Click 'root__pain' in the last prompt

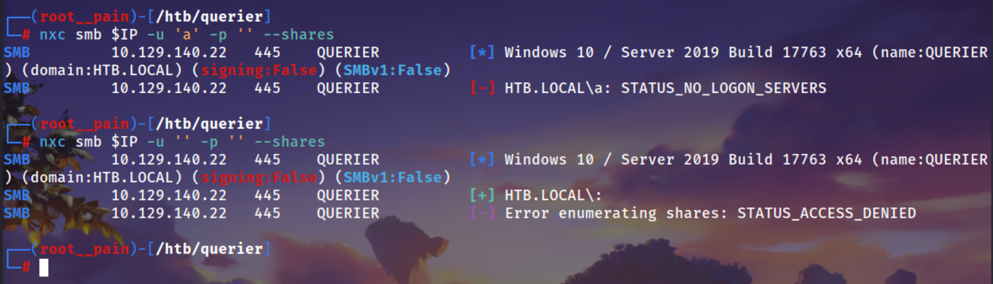[84, 250]
